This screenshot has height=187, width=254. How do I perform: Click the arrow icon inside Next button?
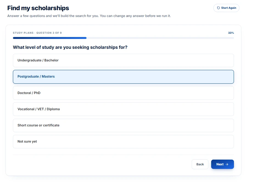coord(227,164)
